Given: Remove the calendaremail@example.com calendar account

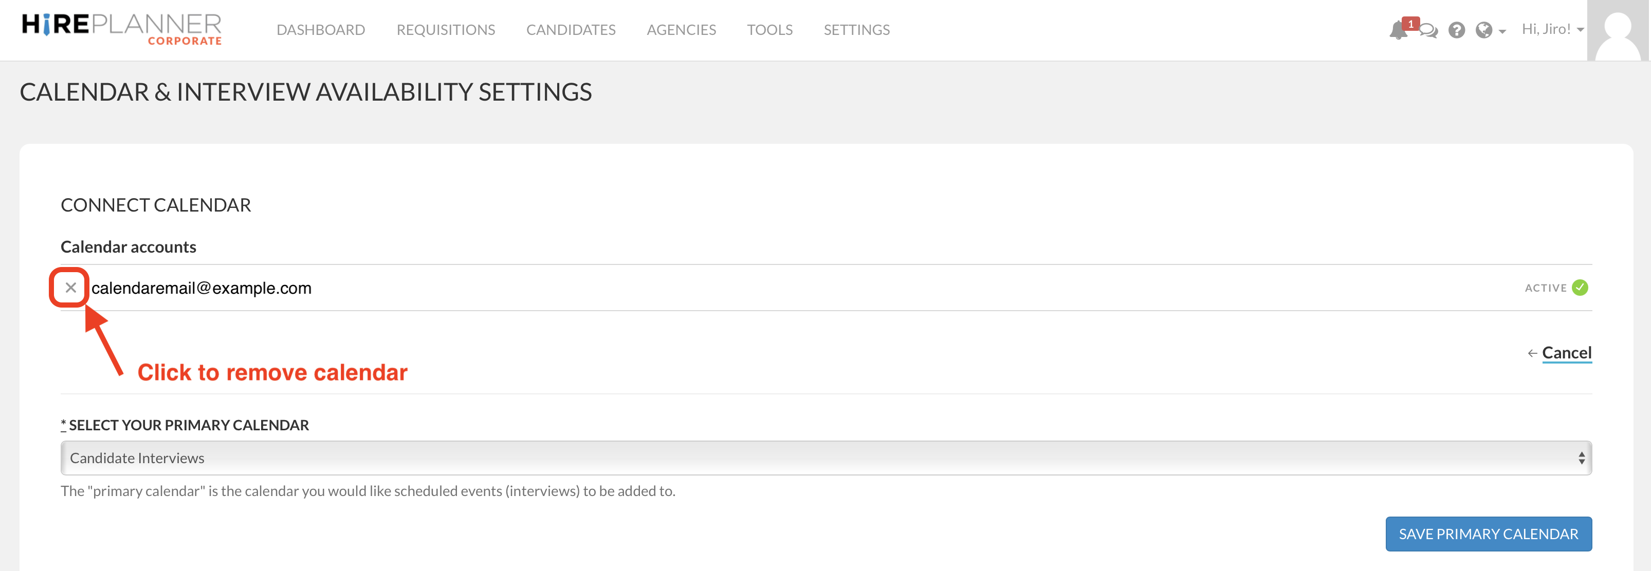Looking at the screenshot, I should coord(70,288).
